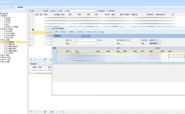This screenshot has width=185, height=114.
Task: Click the bottom pager last page icon
Action: (x=60, y=112)
